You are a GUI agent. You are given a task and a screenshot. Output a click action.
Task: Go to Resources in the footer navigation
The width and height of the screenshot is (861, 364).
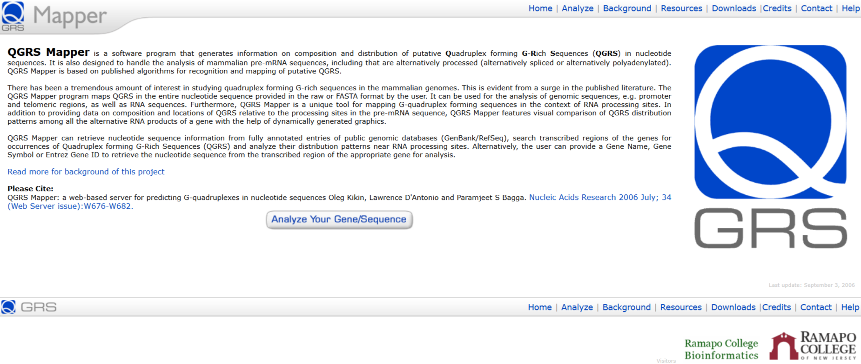681,307
